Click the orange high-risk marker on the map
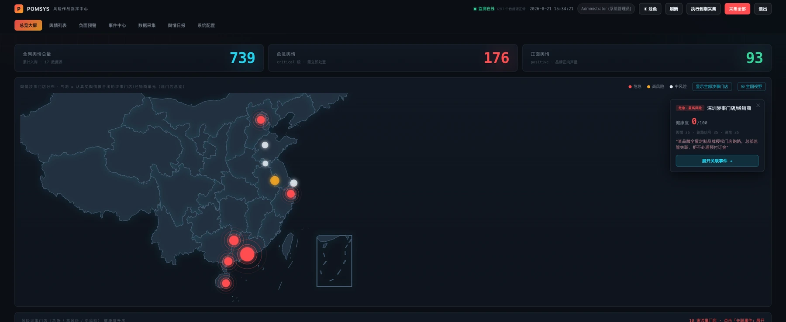Image resolution: width=786 pixels, height=322 pixels. pos(275,180)
